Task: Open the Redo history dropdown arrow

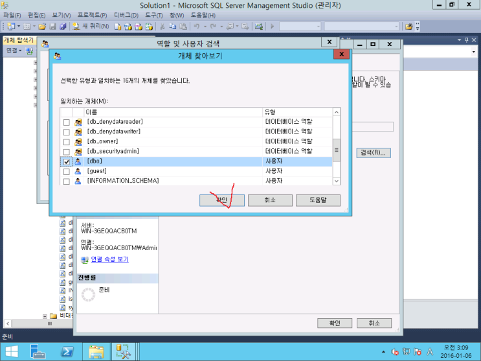Action: coord(221,27)
